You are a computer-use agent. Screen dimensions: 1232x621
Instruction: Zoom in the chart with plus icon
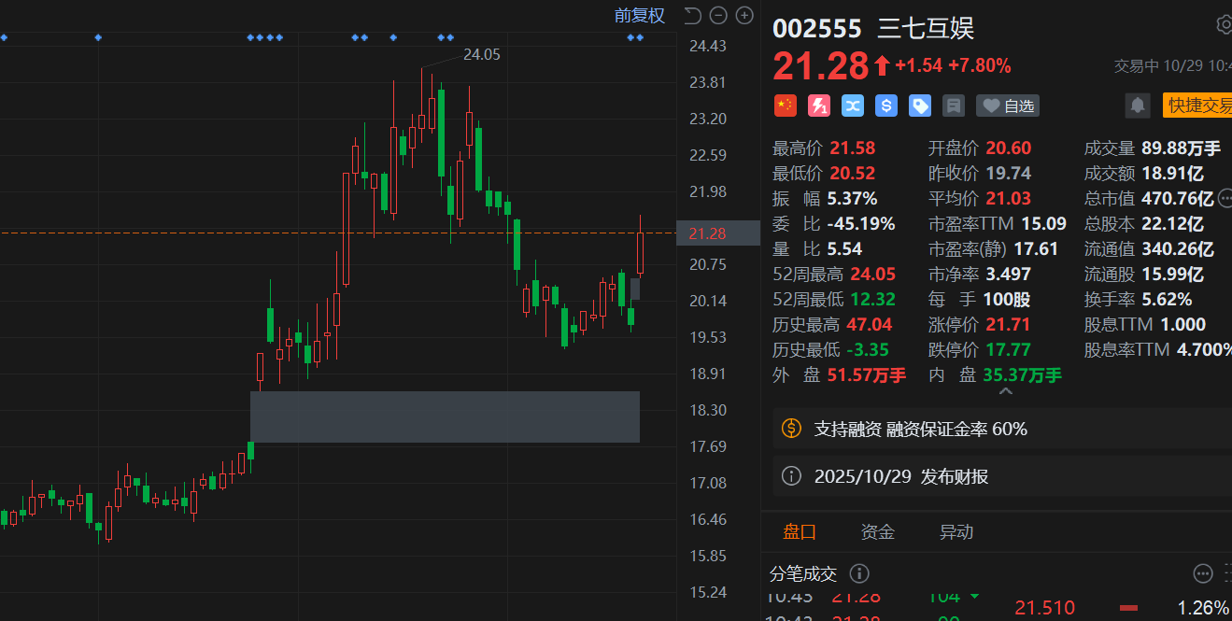(x=744, y=15)
